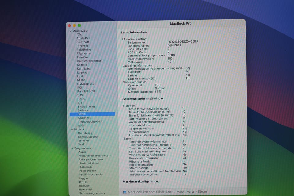Image resolution: width=294 pixels, height=196 pixels.
Task: Open Grafik/bildskärmar section
Action: 89,61
